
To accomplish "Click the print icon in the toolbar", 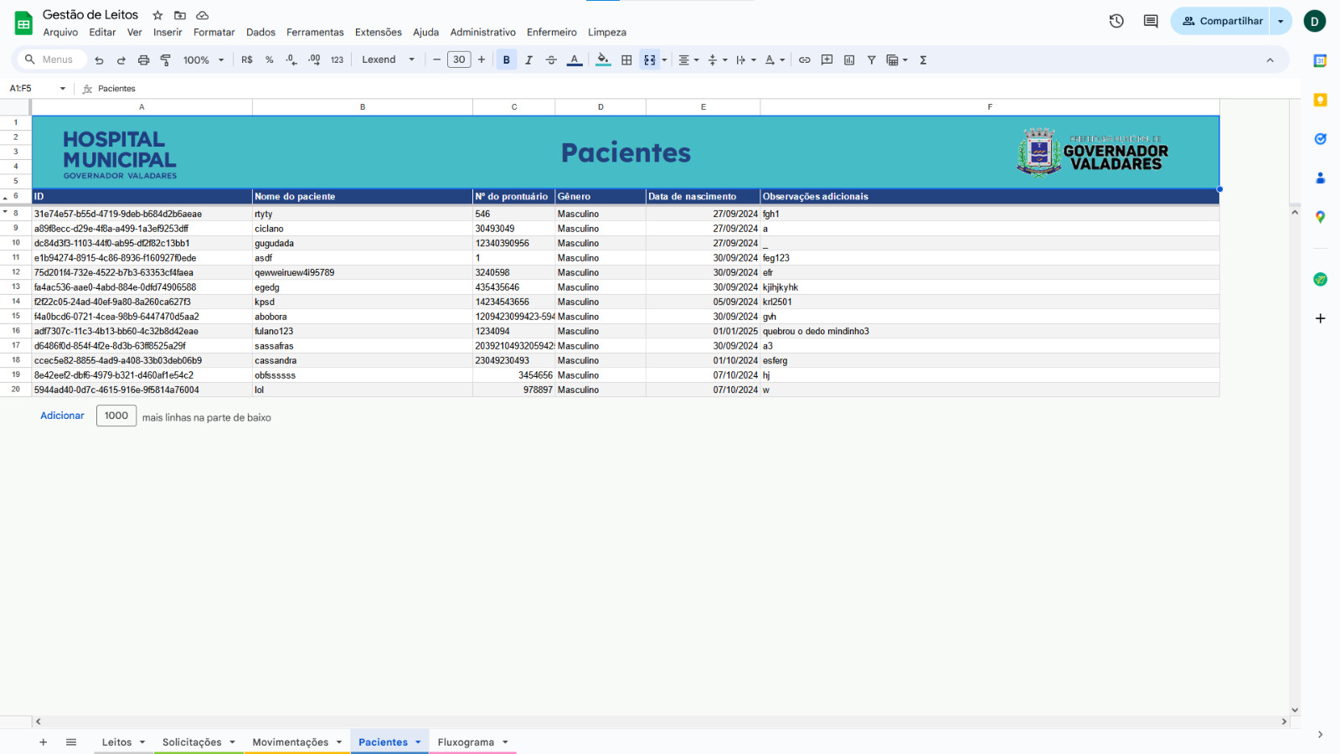I will point(143,60).
